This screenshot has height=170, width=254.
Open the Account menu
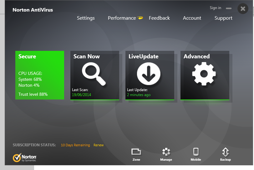192,18
